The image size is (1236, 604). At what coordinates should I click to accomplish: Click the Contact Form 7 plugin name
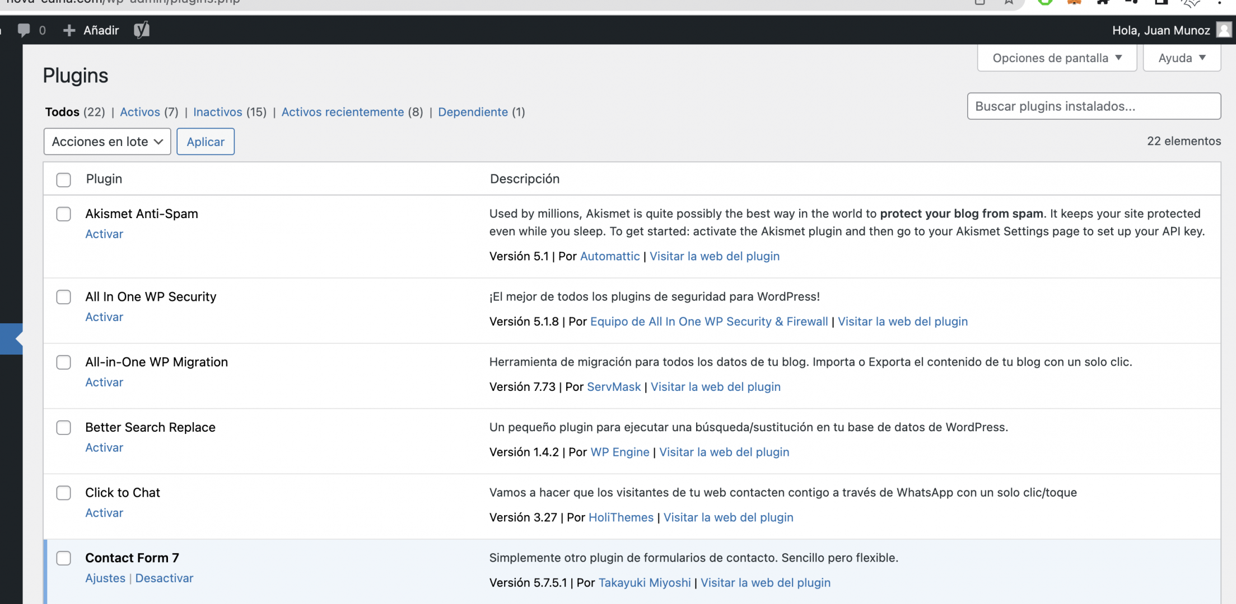pyautogui.click(x=132, y=558)
